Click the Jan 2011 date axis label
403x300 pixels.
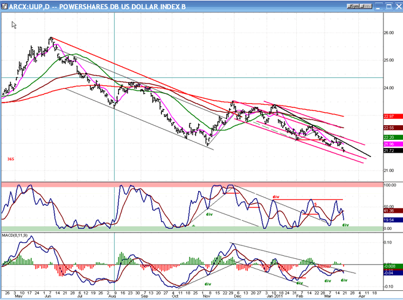275,296
